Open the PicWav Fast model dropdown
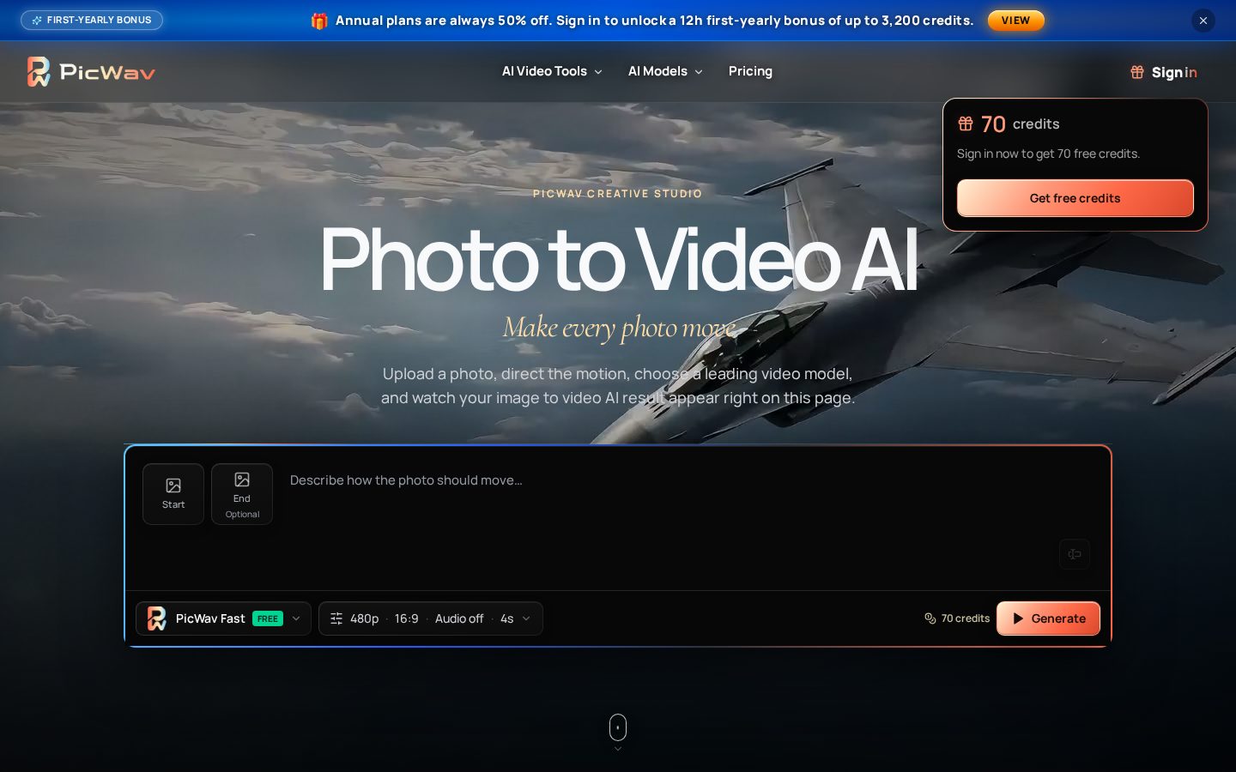1236x772 pixels. 223,618
